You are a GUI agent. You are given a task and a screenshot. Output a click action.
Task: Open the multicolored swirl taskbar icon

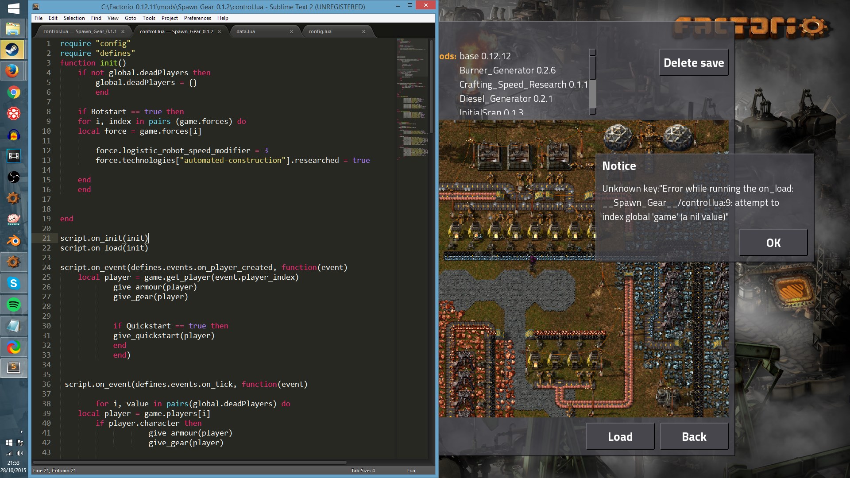[x=13, y=347]
